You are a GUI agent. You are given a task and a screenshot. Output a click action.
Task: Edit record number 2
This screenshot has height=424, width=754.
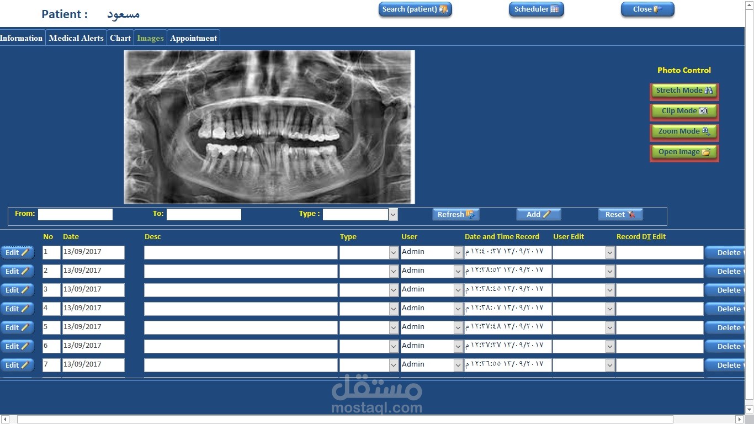point(17,271)
